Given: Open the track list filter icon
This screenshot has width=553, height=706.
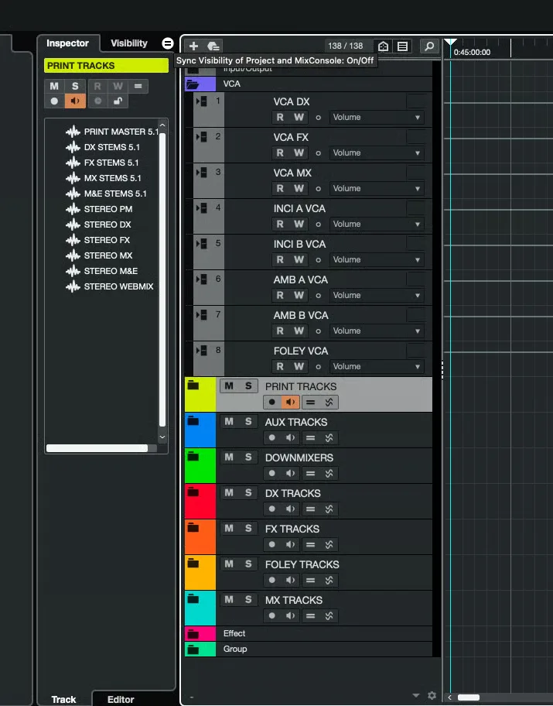Looking at the screenshot, I should coord(402,46).
